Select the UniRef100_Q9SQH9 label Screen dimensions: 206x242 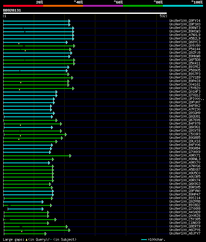185,113
